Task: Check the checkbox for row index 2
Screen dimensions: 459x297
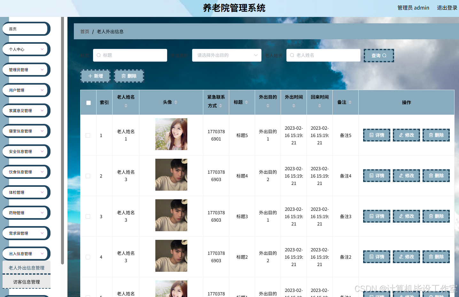Action: 88,176
